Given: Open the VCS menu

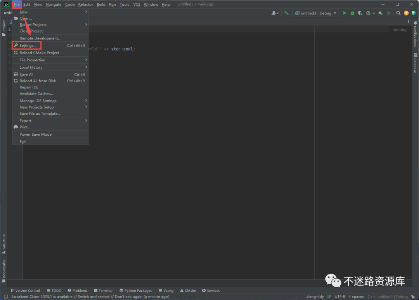Looking at the screenshot, I should (x=137, y=4).
